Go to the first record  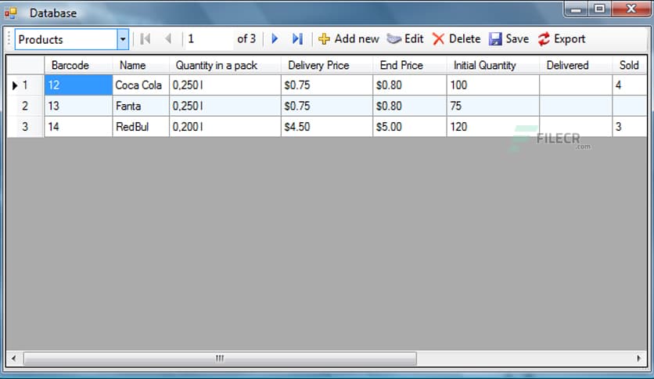146,39
